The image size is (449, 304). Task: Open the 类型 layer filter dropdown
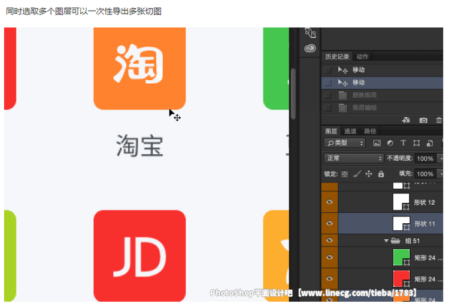[x=345, y=143]
